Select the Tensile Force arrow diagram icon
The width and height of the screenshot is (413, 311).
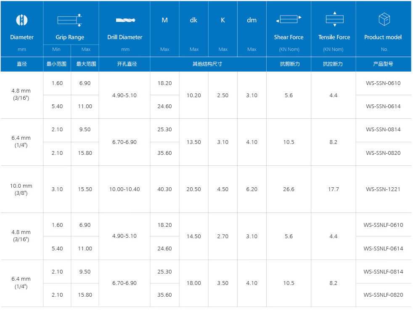(334, 19)
